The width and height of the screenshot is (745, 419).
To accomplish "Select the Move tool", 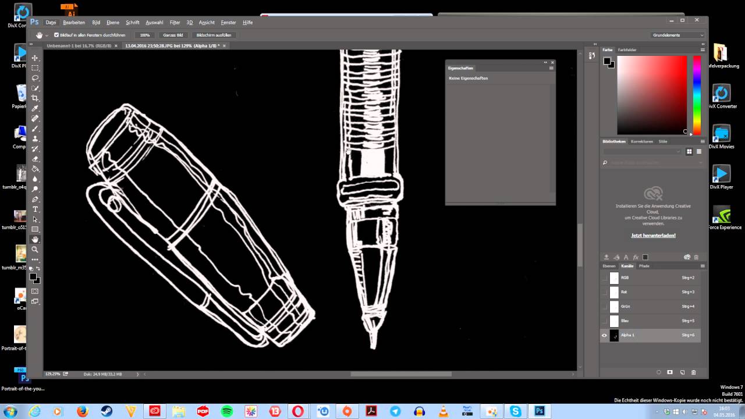I will coord(35,58).
